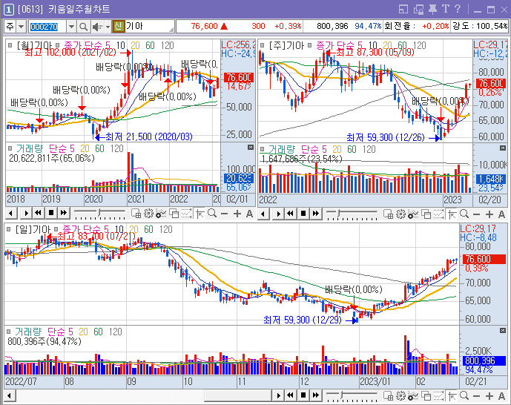This screenshot has width=511, height=405.
Task: Click weekly chart data table icon
Action: pyautogui.click(x=388, y=214)
